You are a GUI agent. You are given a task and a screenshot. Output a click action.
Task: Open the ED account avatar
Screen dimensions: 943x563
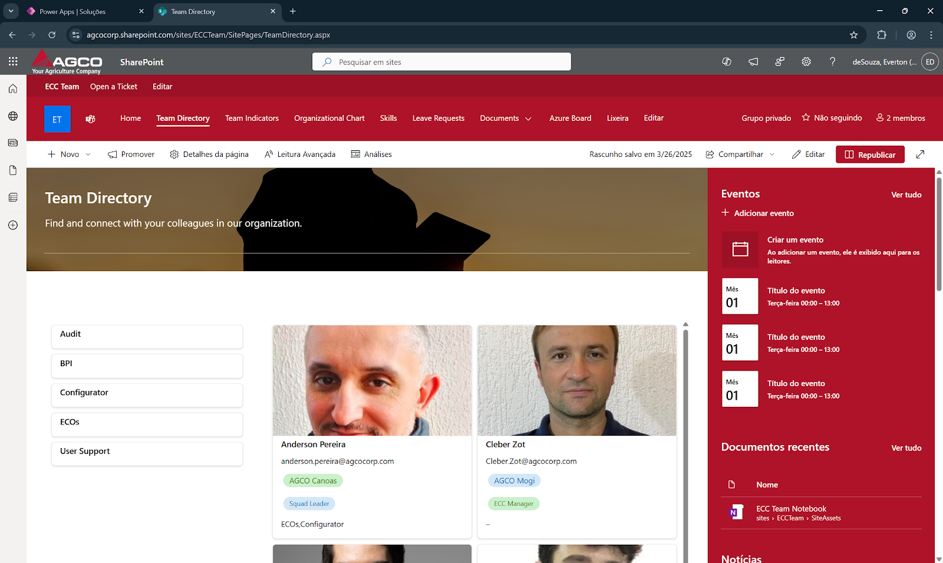930,61
